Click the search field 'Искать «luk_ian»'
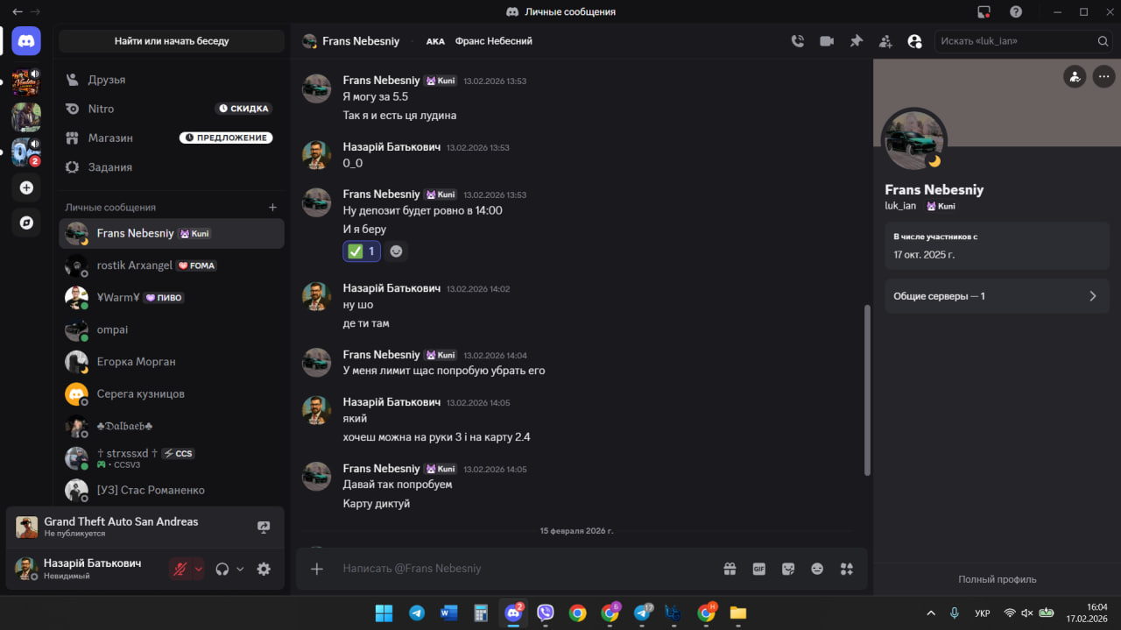The image size is (1121, 630). pyautogui.click(x=1024, y=41)
